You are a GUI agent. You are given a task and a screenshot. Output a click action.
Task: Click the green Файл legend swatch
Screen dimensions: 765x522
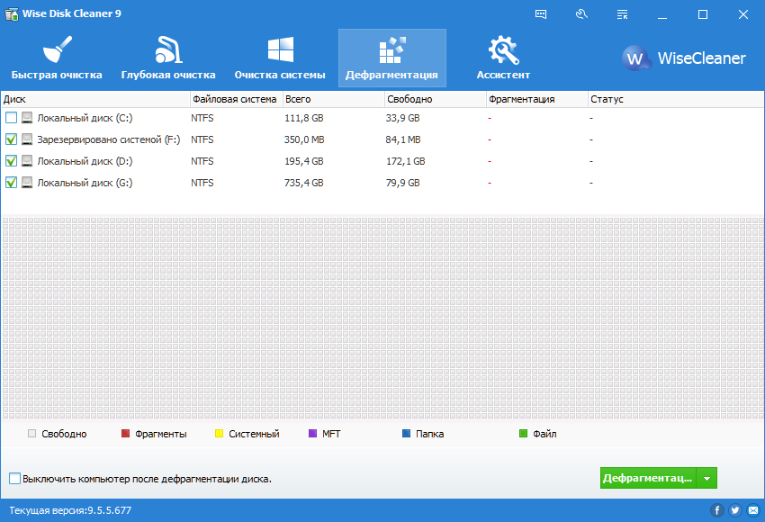tap(523, 433)
